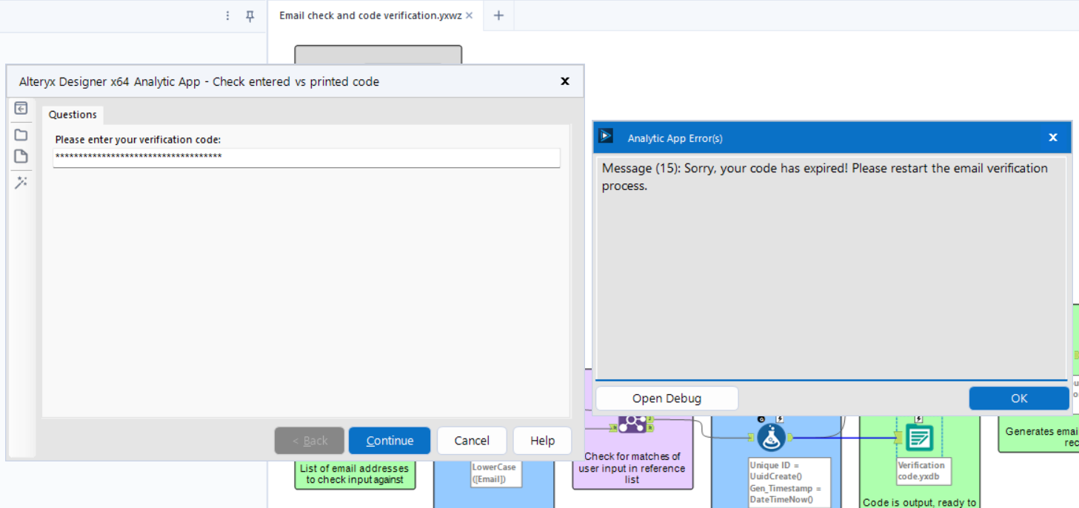Cancel the Analytic App dialog

coord(472,440)
